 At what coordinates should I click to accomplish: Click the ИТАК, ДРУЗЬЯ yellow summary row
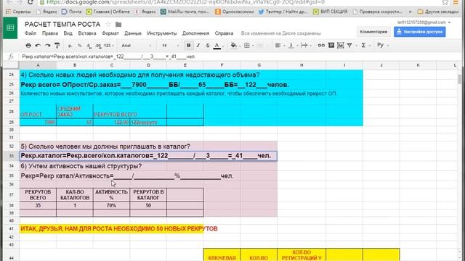click(111, 228)
